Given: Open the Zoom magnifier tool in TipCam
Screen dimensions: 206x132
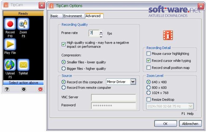Looking at the screenshot, I should tap(23, 24).
